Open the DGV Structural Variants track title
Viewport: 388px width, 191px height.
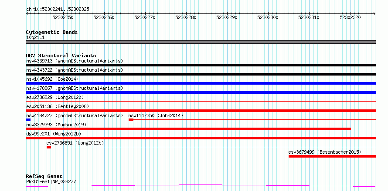click(x=61, y=56)
